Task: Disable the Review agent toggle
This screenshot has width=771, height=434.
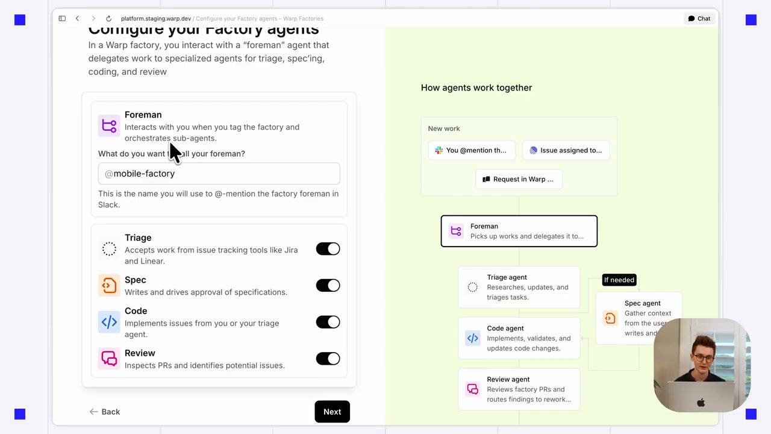Action: [x=328, y=359]
